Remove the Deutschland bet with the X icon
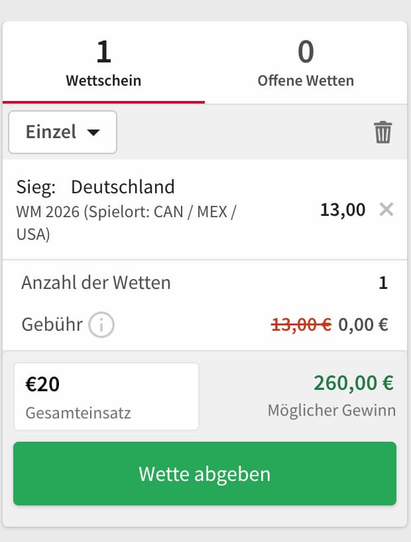This screenshot has height=542, width=411. (386, 210)
